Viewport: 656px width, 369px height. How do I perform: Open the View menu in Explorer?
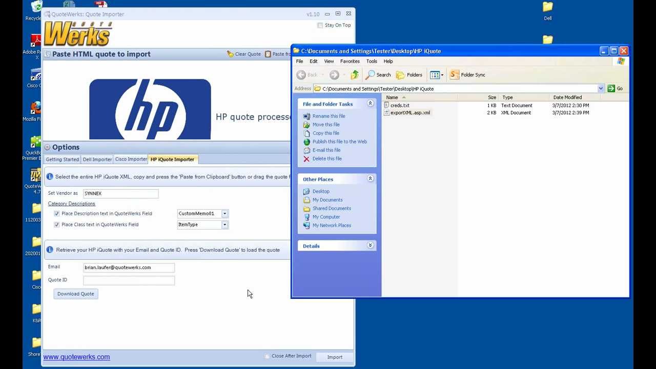click(329, 61)
